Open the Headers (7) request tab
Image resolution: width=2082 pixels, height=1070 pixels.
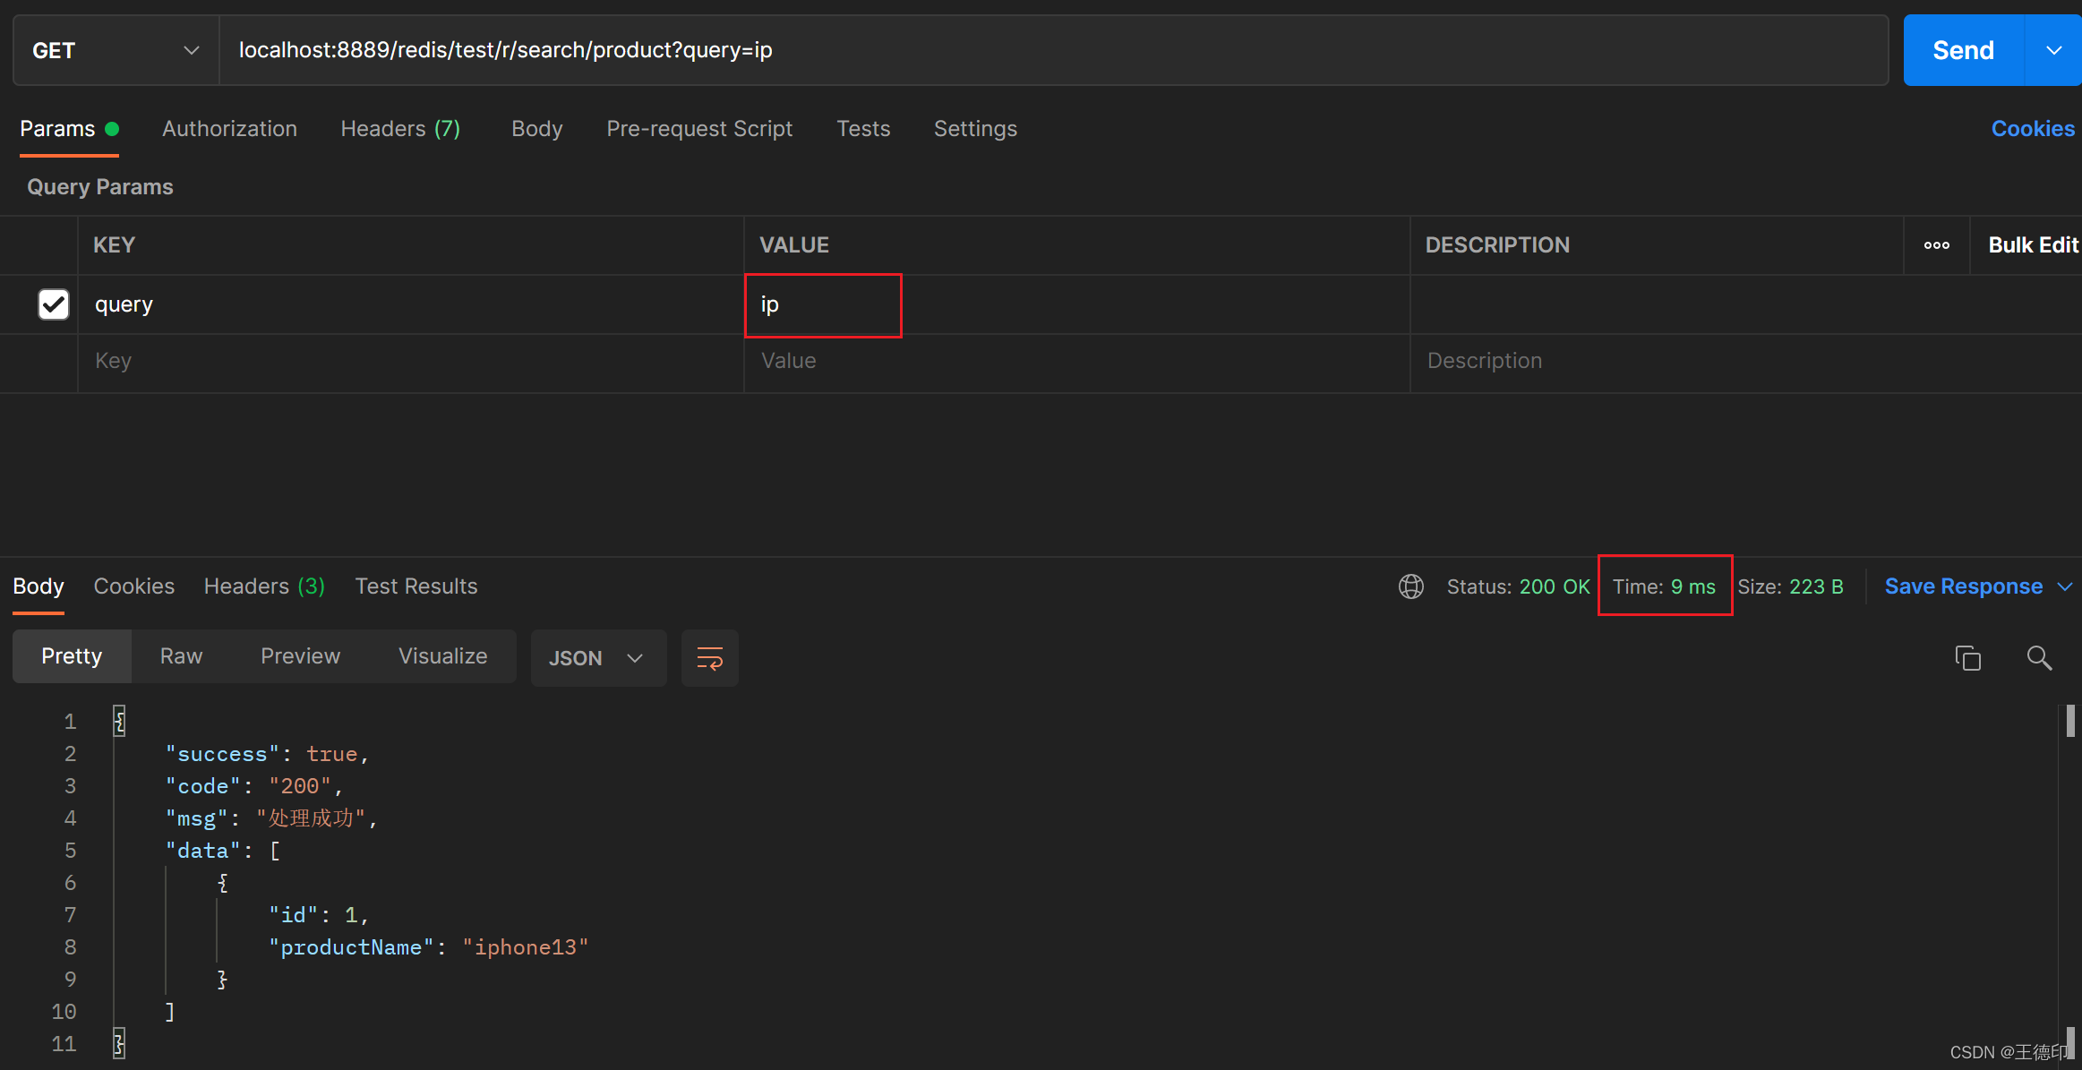400,129
